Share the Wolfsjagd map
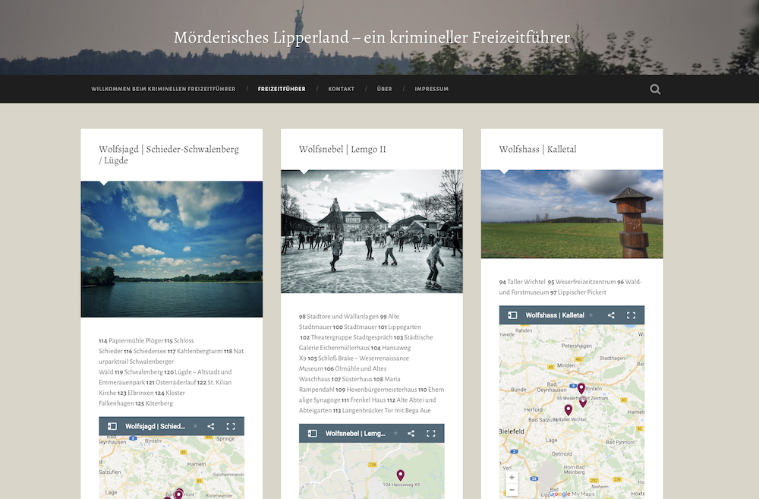 tap(210, 426)
